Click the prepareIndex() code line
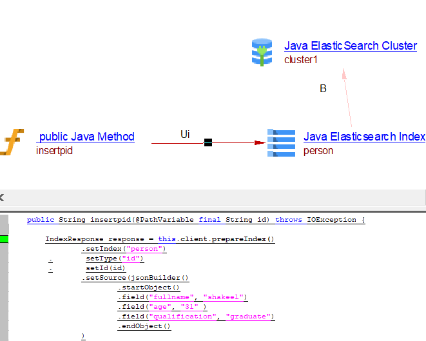The image size is (426, 341). click(160, 239)
